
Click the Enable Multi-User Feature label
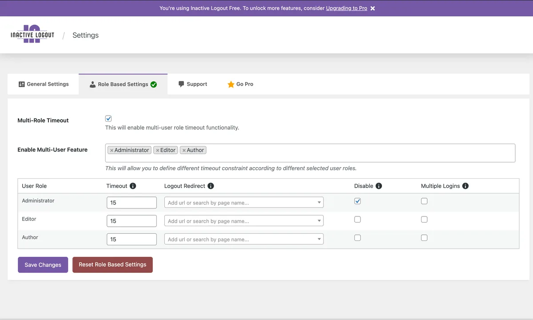click(52, 150)
